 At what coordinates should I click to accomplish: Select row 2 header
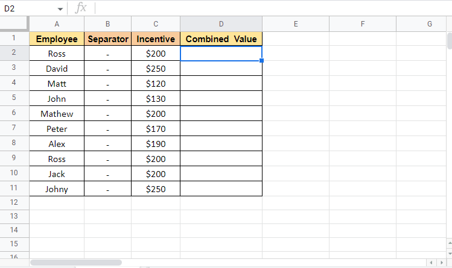pos(14,54)
